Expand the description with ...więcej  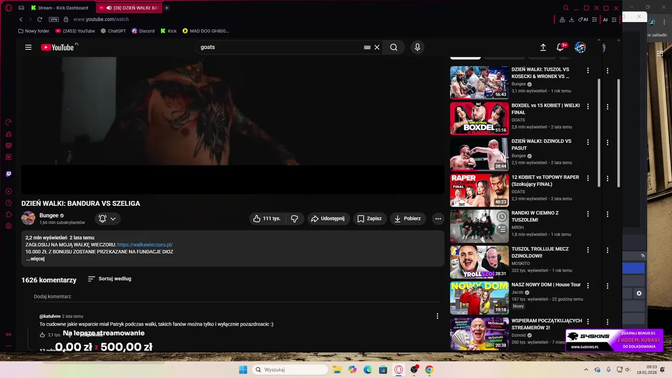(x=35, y=259)
